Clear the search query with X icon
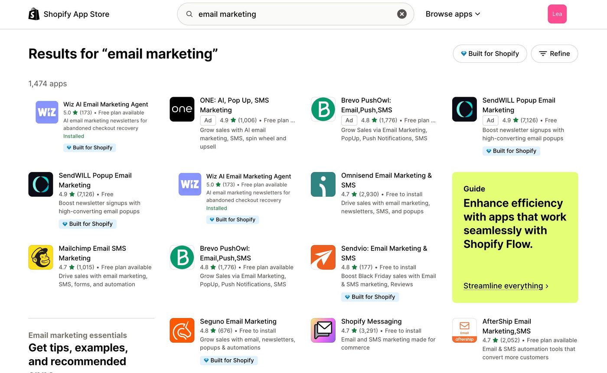Viewport: 607px width, 373px height. click(x=402, y=14)
